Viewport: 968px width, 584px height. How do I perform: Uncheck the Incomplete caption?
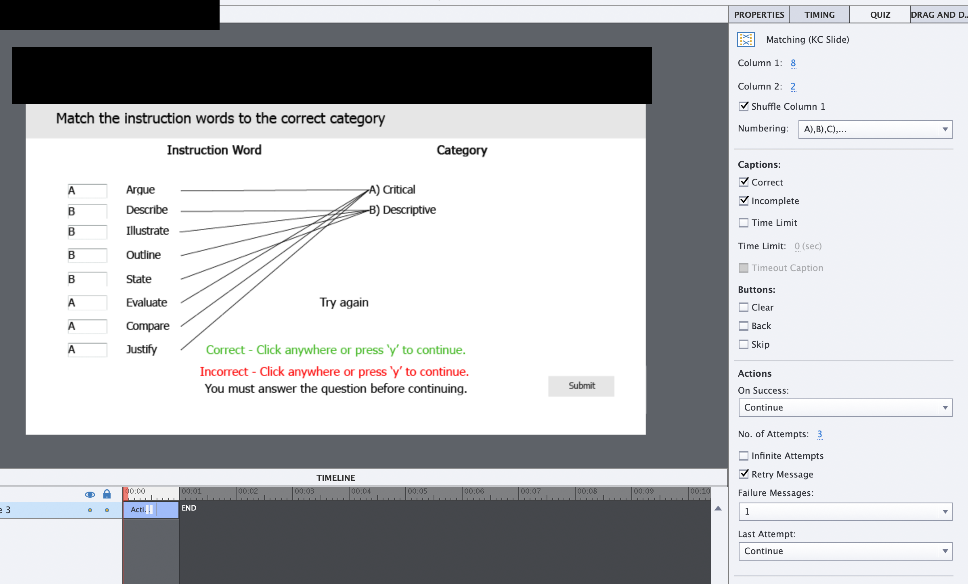click(744, 200)
